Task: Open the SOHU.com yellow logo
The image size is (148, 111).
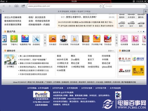Action: [x=138, y=70]
